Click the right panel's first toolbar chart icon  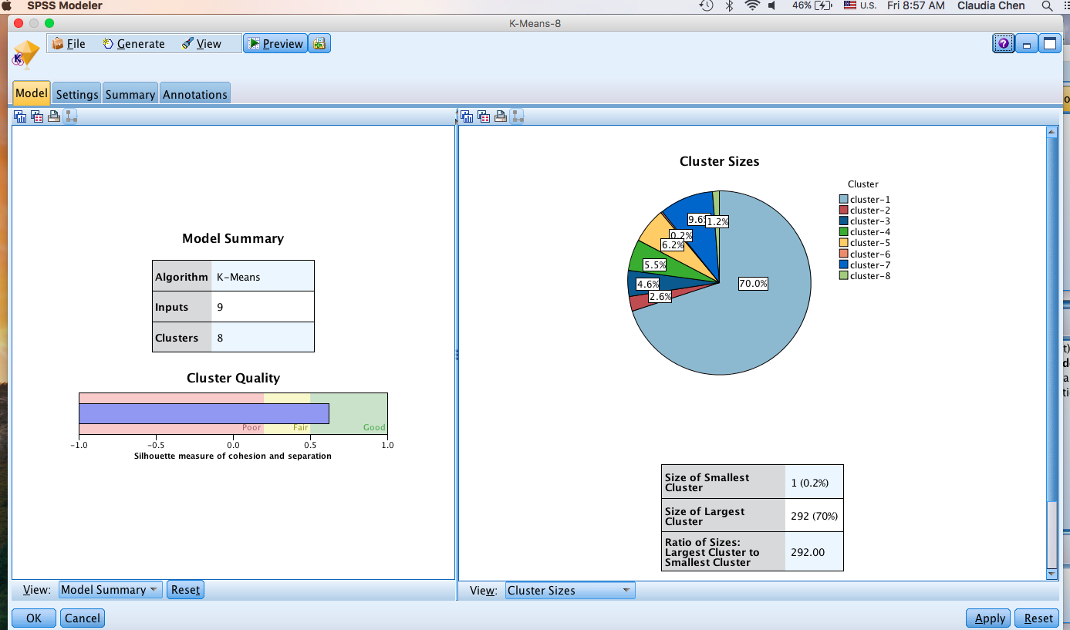click(x=467, y=116)
